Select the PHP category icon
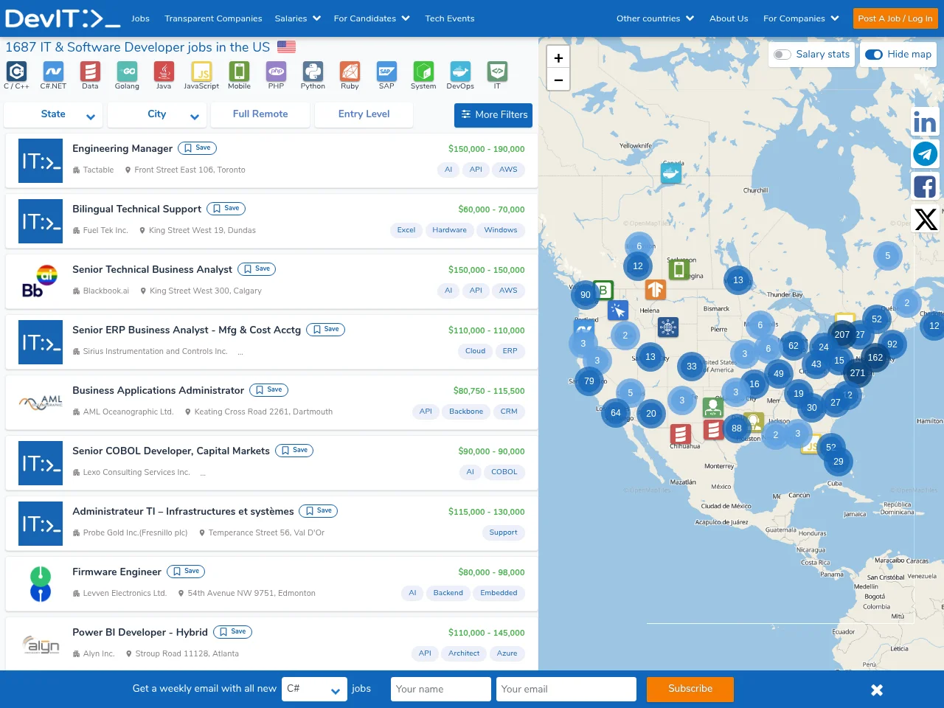Image resolution: width=944 pixels, height=708 pixels. point(276,71)
